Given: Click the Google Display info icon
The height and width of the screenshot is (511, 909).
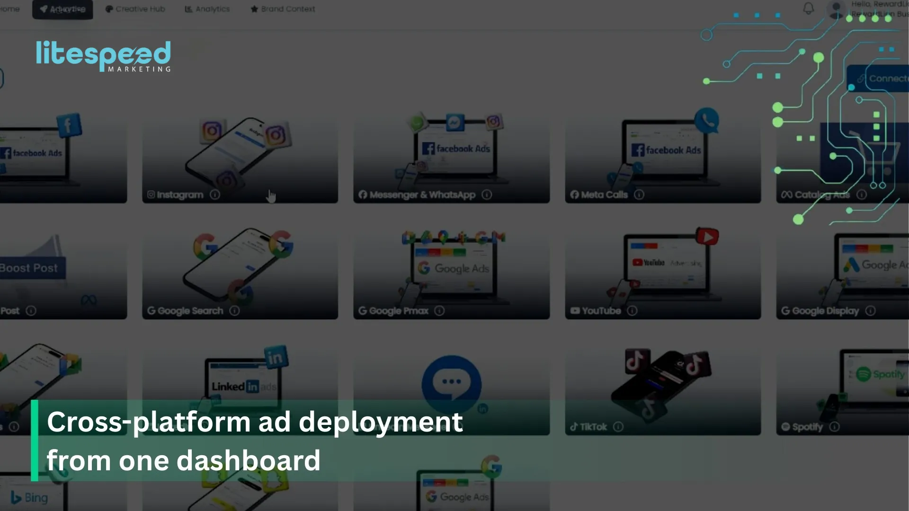Looking at the screenshot, I should (x=870, y=311).
